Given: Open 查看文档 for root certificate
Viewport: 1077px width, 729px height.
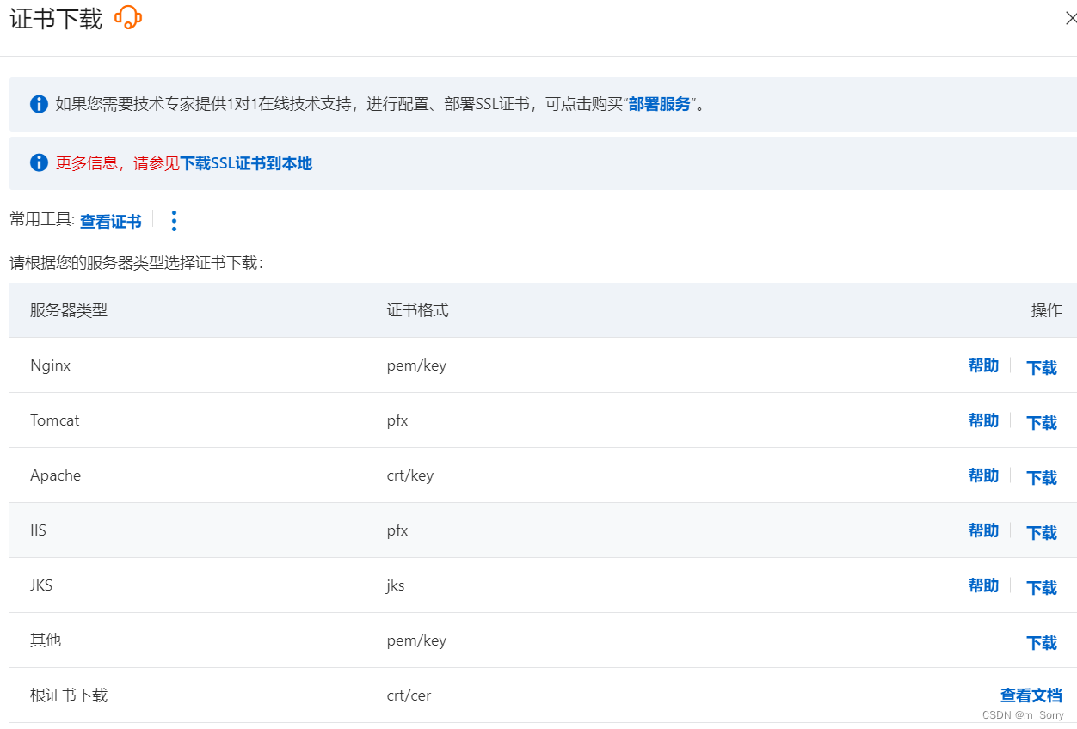Looking at the screenshot, I should 1031,695.
